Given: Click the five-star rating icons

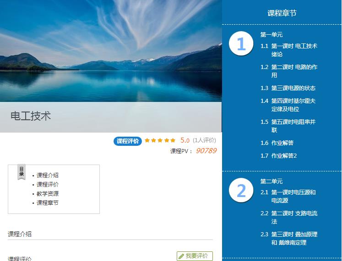Looking at the screenshot, I should tap(160, 140).
